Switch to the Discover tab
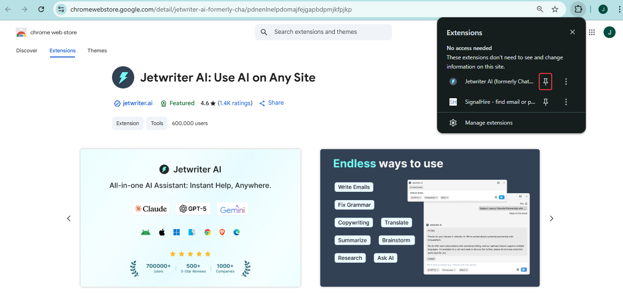Viewport: 623px width, 296px height. [x=27, y=50]
